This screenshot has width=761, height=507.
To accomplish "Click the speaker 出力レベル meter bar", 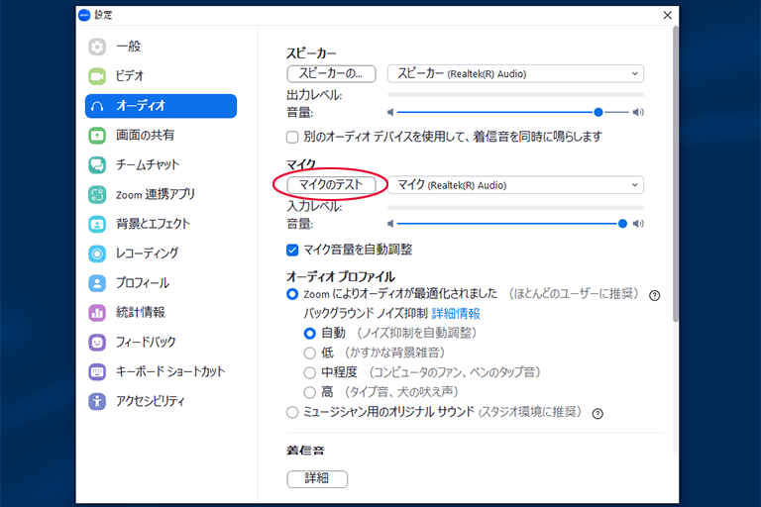I will [x=515, y=95].
